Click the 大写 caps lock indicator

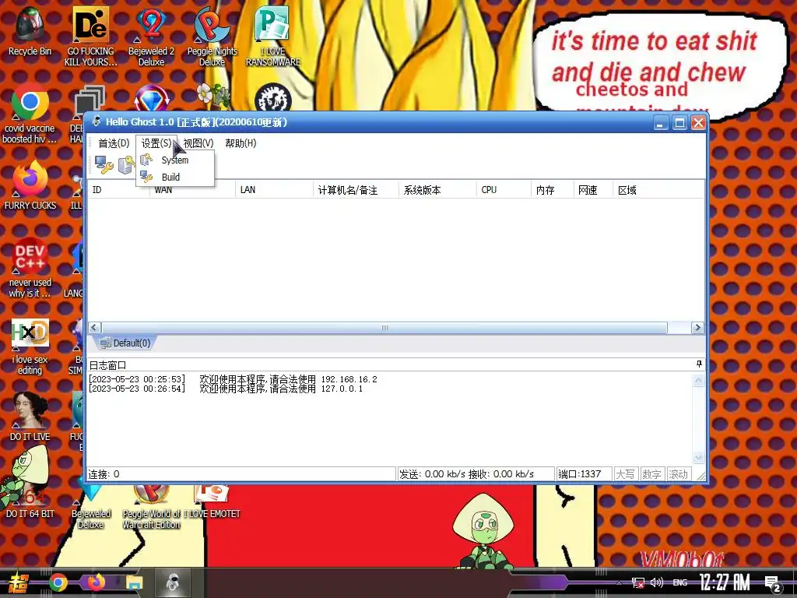click(x=626, y=474)
